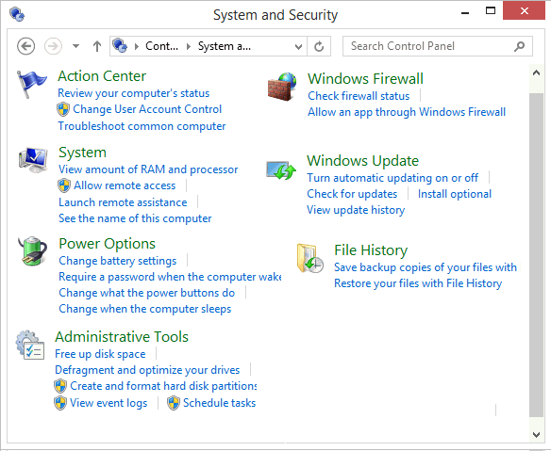The image size is (551, 451).
Task: Open the Windows Firewall brick wall icon
Action: coord(282,87)
